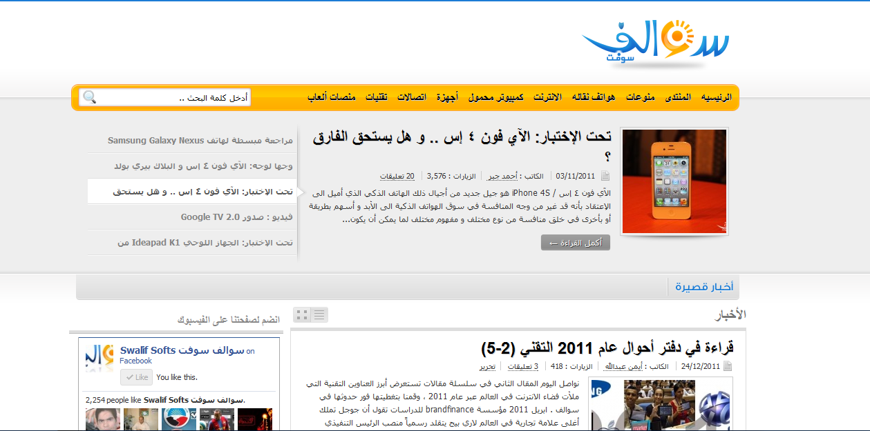
Task: Open the 3 تعليقات comments link
Action: 523,367
